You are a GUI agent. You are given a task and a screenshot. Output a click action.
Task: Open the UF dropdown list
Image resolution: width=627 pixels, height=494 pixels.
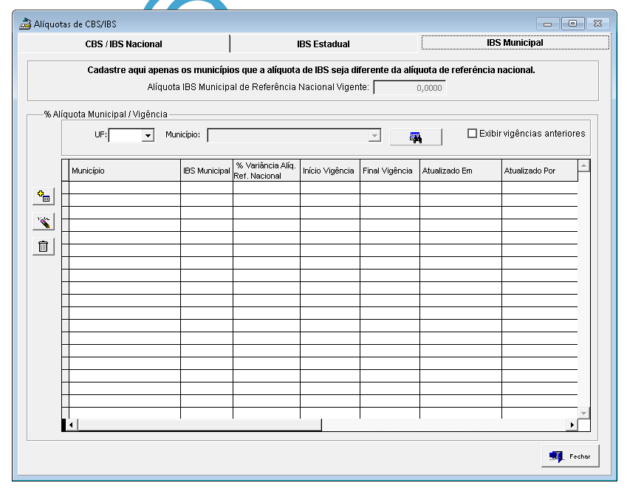click(148, 136)
